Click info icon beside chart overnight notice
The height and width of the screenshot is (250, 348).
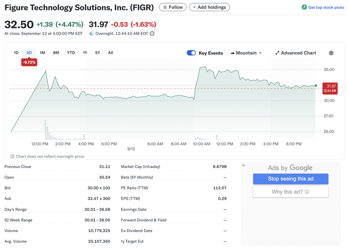tap(12, 156)
